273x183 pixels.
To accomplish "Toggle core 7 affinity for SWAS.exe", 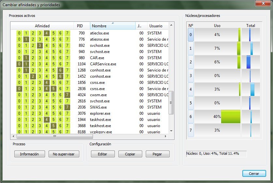I will click(x=67, y=107).
